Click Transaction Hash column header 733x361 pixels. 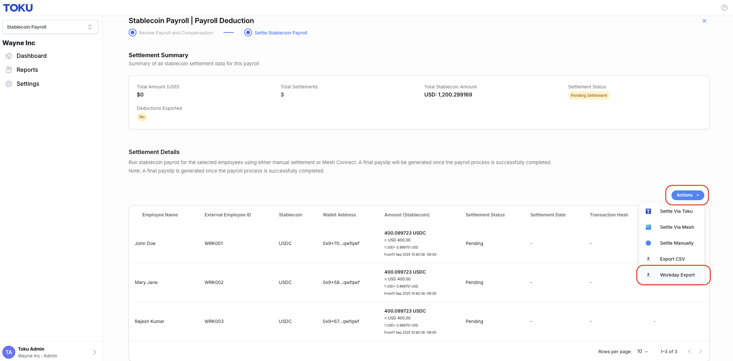609,215
